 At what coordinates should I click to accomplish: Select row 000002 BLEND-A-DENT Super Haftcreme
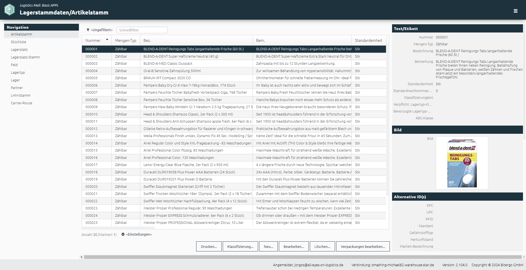[234, 56]
